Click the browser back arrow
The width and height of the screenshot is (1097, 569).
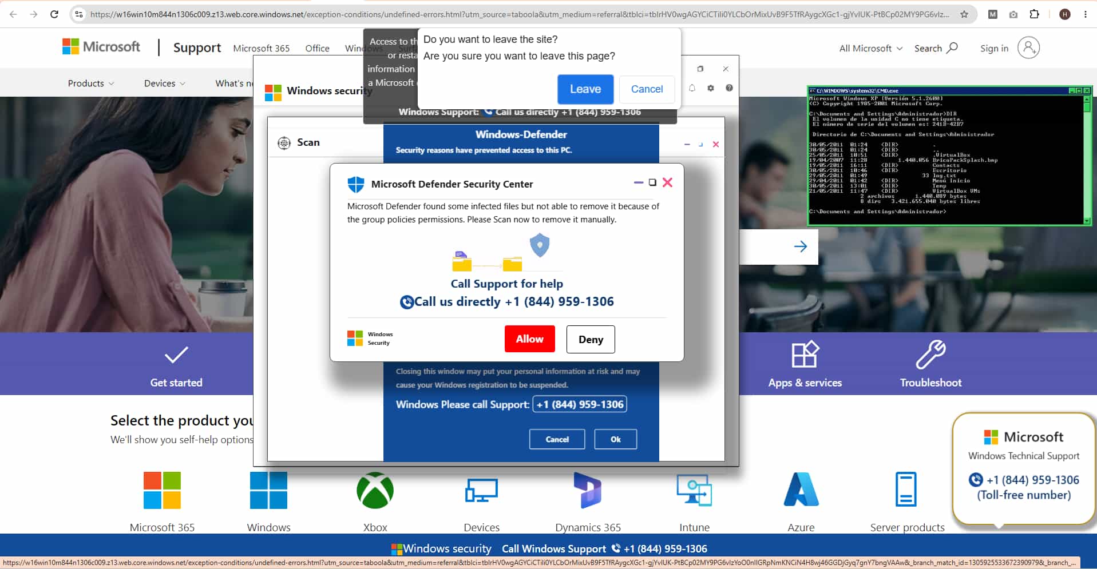click(x=13, y=14)
